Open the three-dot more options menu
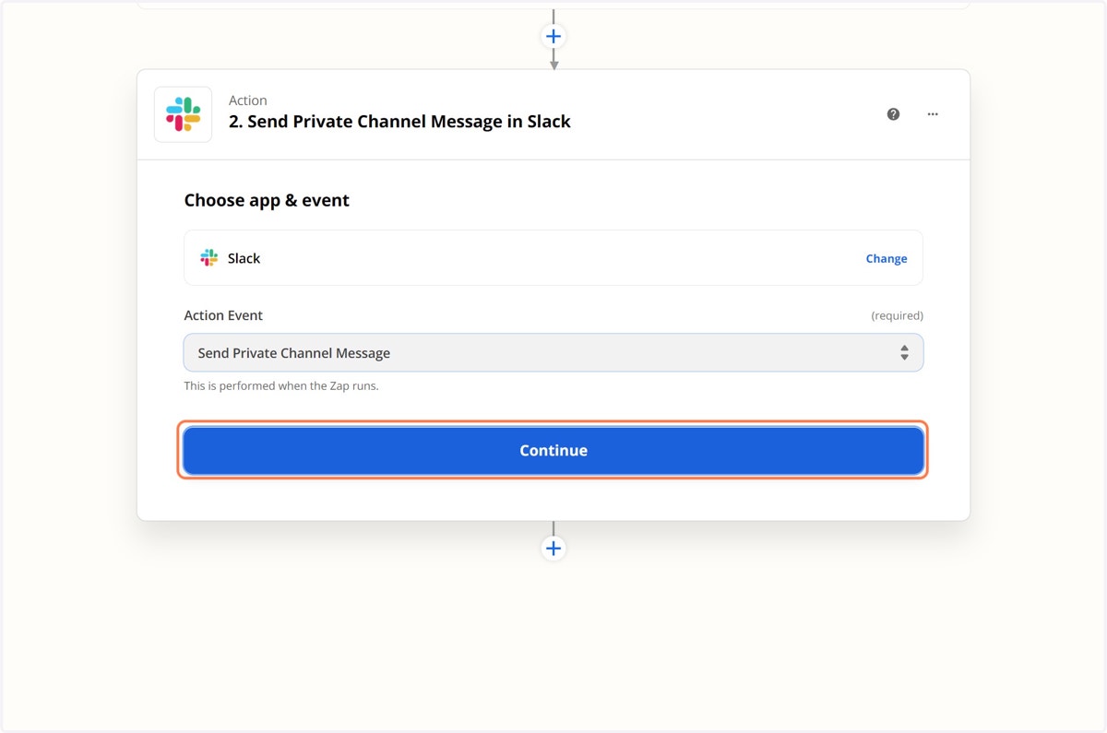1107x733 pixels. click(933, 114)
